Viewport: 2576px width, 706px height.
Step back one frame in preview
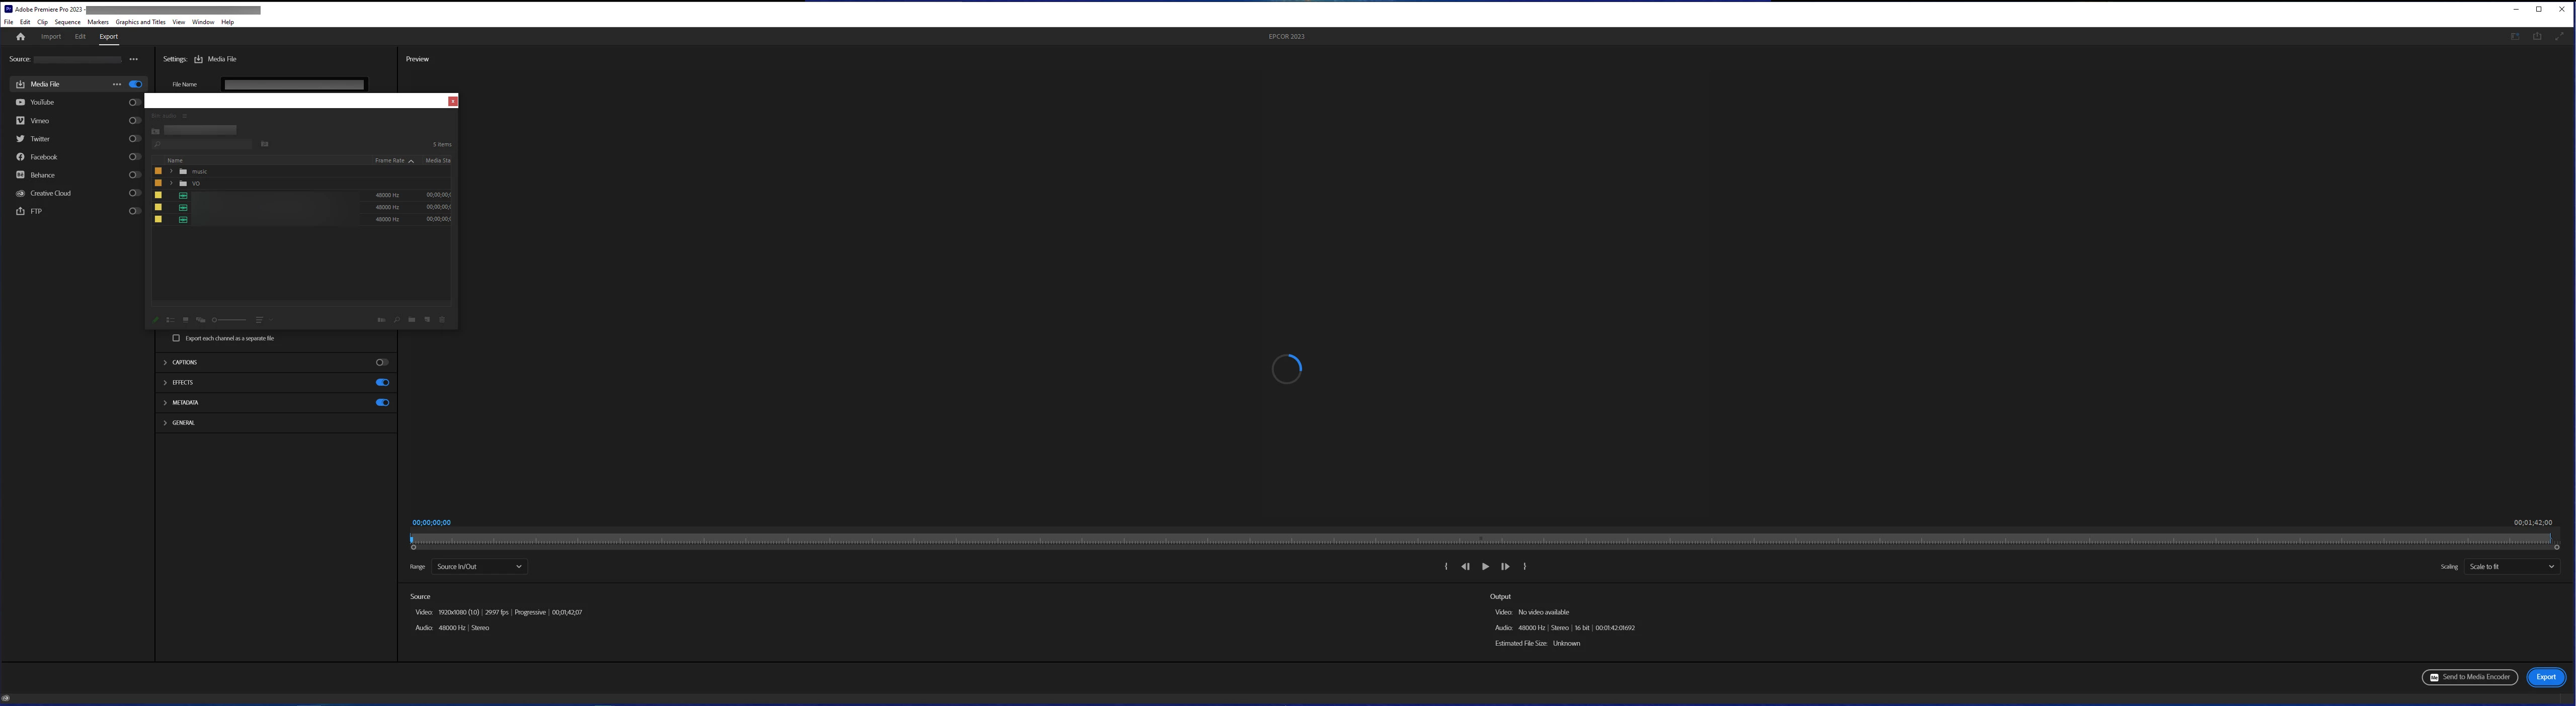pos(1465,567)
